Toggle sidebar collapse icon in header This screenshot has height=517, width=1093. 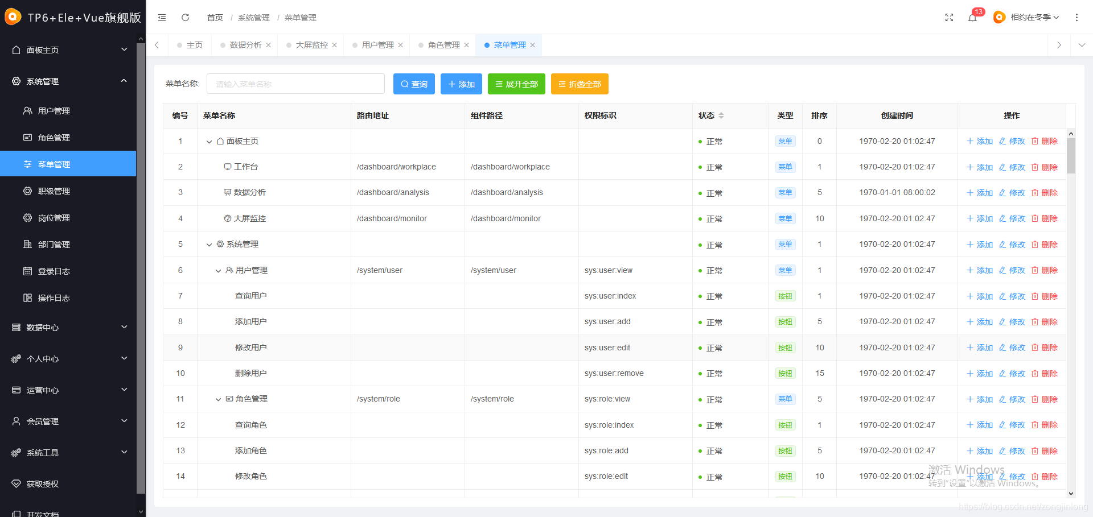pos(162,18)
